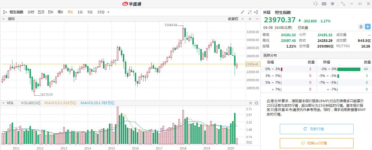
Task: Zoom in the K-line chart with plus
Action: pyautogui.click(x=250, y=19)
